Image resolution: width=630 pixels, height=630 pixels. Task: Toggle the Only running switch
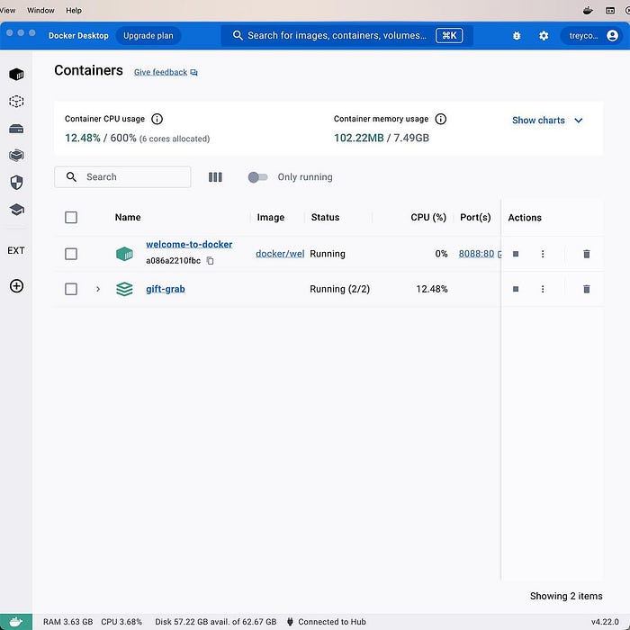(257, 177)
